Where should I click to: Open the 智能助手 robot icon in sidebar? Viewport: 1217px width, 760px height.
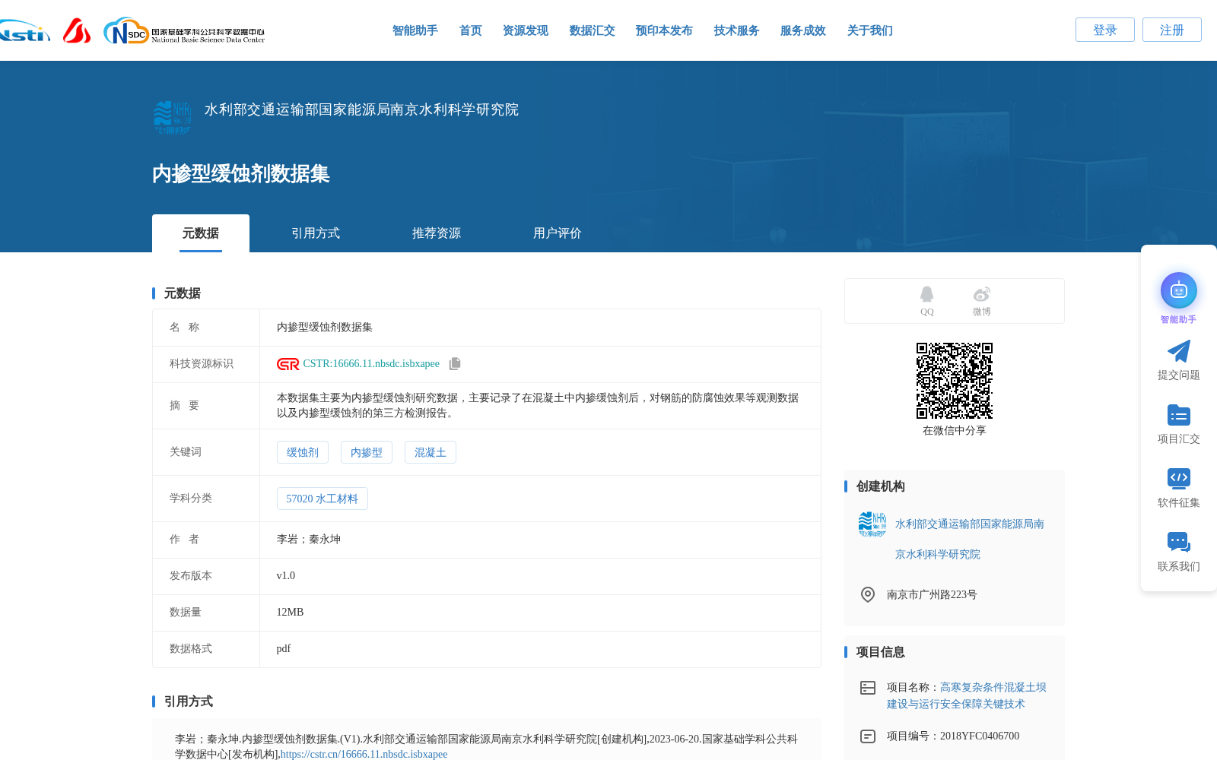point(1178,290)
